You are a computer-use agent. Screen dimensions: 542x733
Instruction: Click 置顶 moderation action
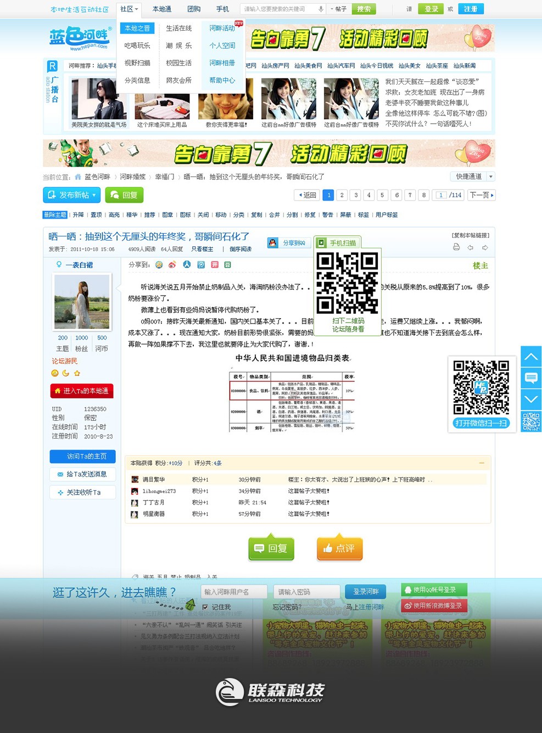tap(96, 215)
